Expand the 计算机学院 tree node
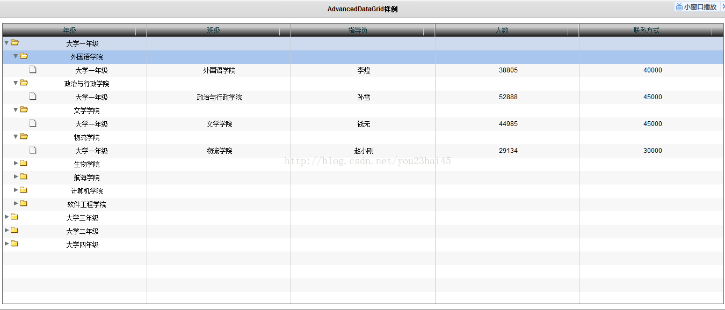Image resolution: width=725 pixels, height=310 pixels. pyautogui.click(x=16, y=190)
